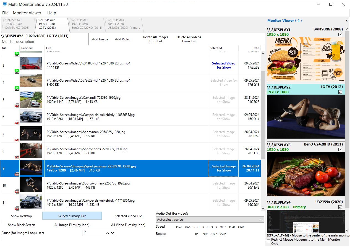
Task: Click the MP4 icon in row 4
Action: pos(17,89)
